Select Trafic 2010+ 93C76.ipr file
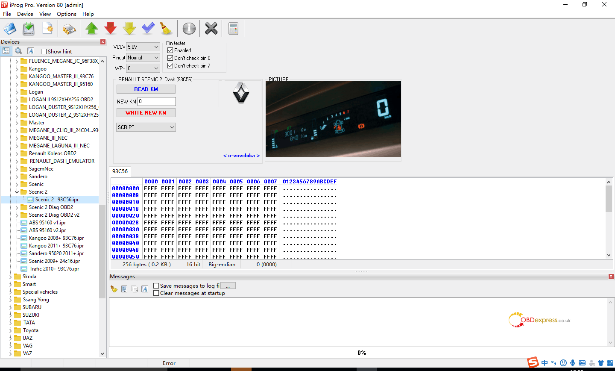 (x=54, y=269)
